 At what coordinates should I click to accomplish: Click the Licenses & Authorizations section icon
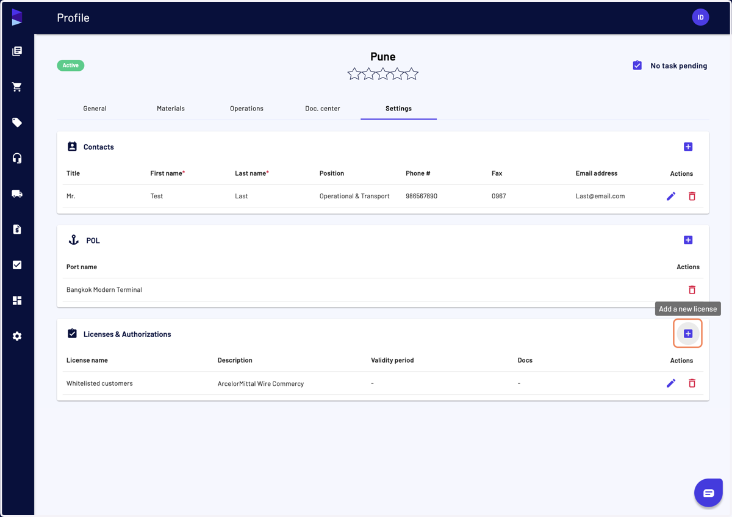(x=72, y=334)
